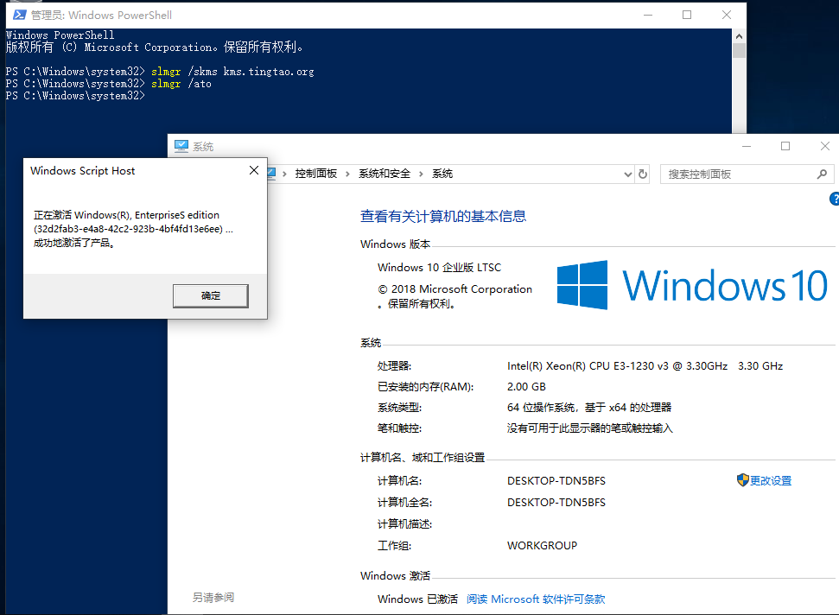Minimize the PowerShell window

click(648, 15)
